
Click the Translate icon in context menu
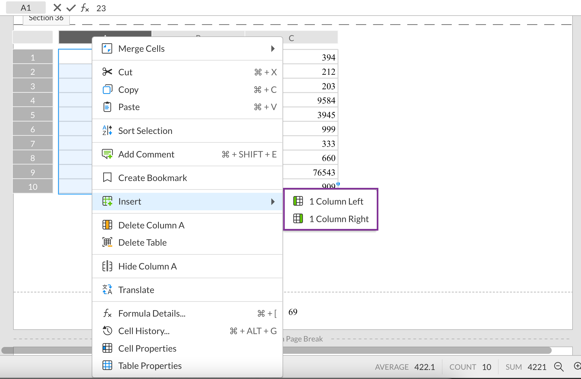pos(107,290)
